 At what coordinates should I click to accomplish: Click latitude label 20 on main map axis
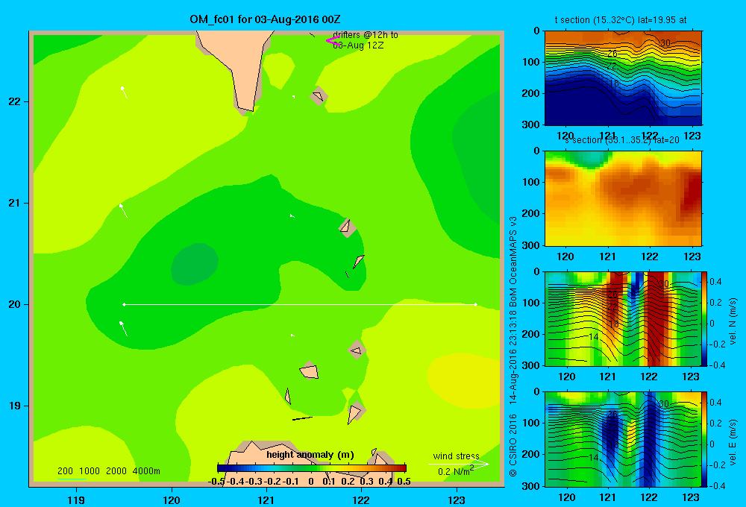click(x=15, y=304)
